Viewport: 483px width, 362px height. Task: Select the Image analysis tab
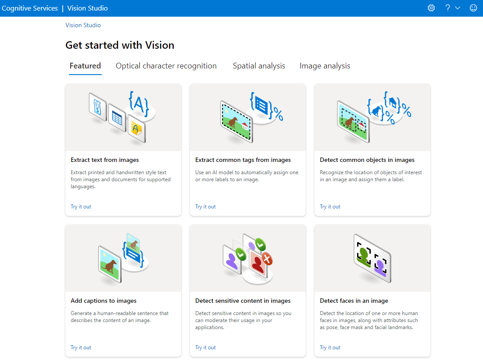[325, 66]
